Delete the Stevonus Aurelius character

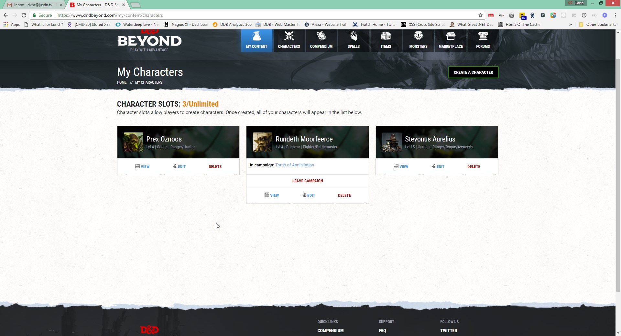pyautogui.click(x=474, y=166)
